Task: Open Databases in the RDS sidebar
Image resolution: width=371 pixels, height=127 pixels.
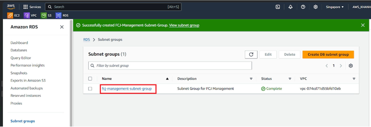Action: click(x=19, y=50)
